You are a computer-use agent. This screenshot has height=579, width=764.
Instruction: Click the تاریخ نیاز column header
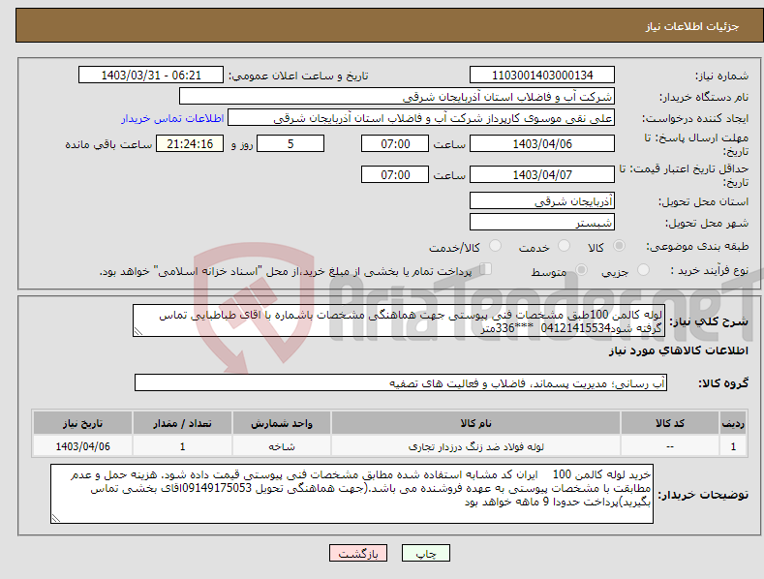pos(82,423)
